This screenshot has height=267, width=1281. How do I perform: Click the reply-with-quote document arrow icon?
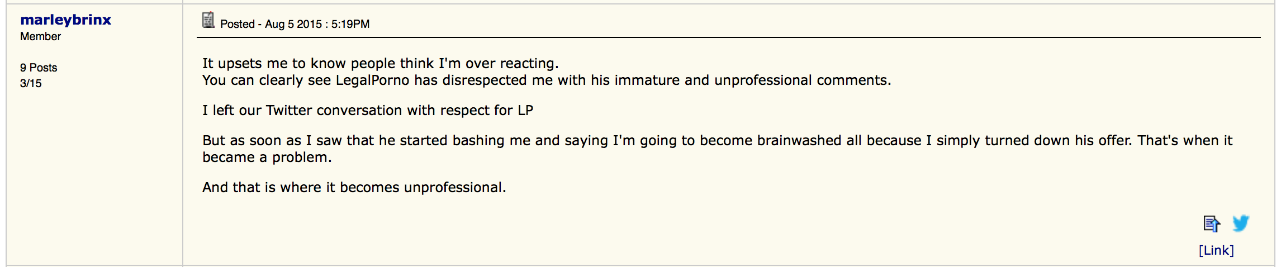coord(1211,224)
